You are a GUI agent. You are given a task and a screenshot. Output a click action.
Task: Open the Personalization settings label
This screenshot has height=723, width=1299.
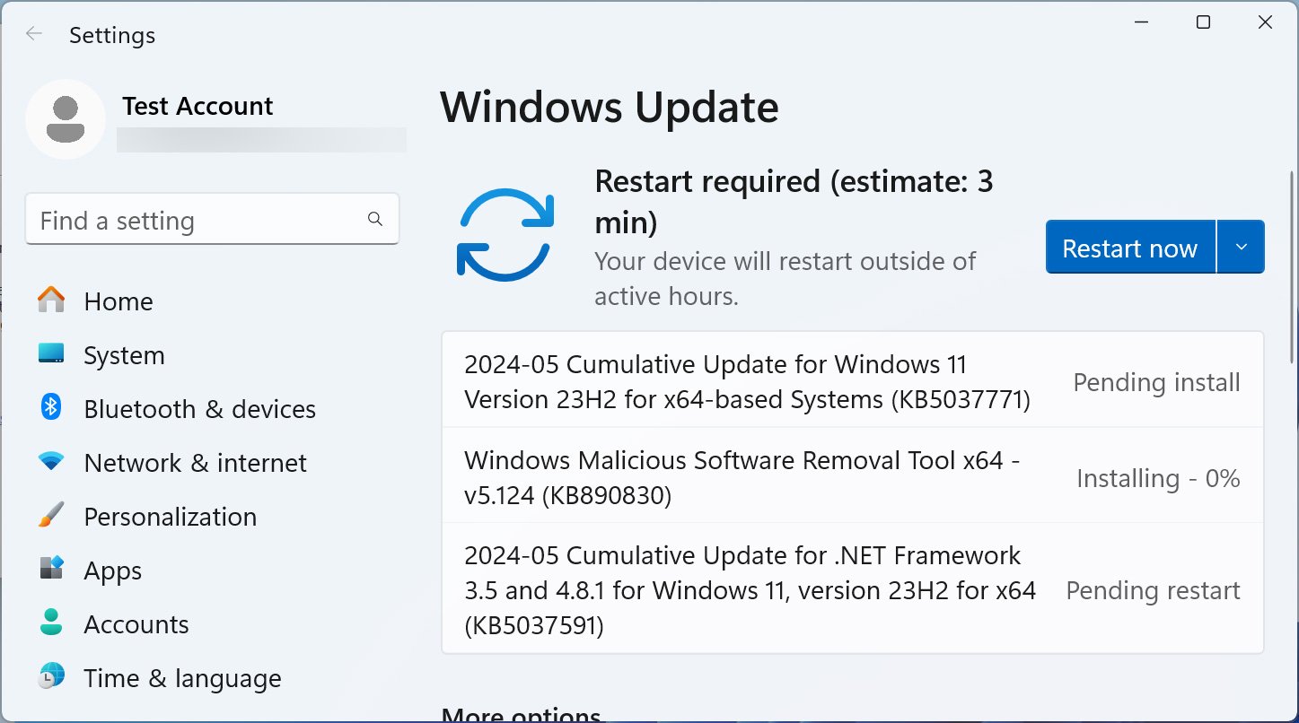click(x=170, y=517)
